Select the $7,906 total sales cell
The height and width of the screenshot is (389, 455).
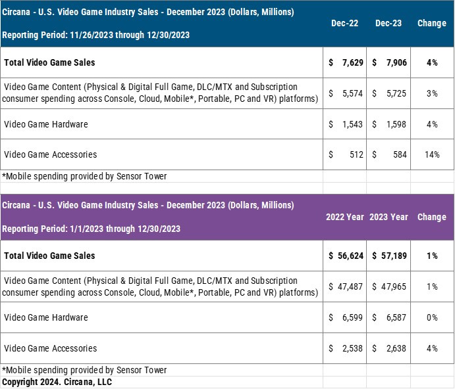388,62
